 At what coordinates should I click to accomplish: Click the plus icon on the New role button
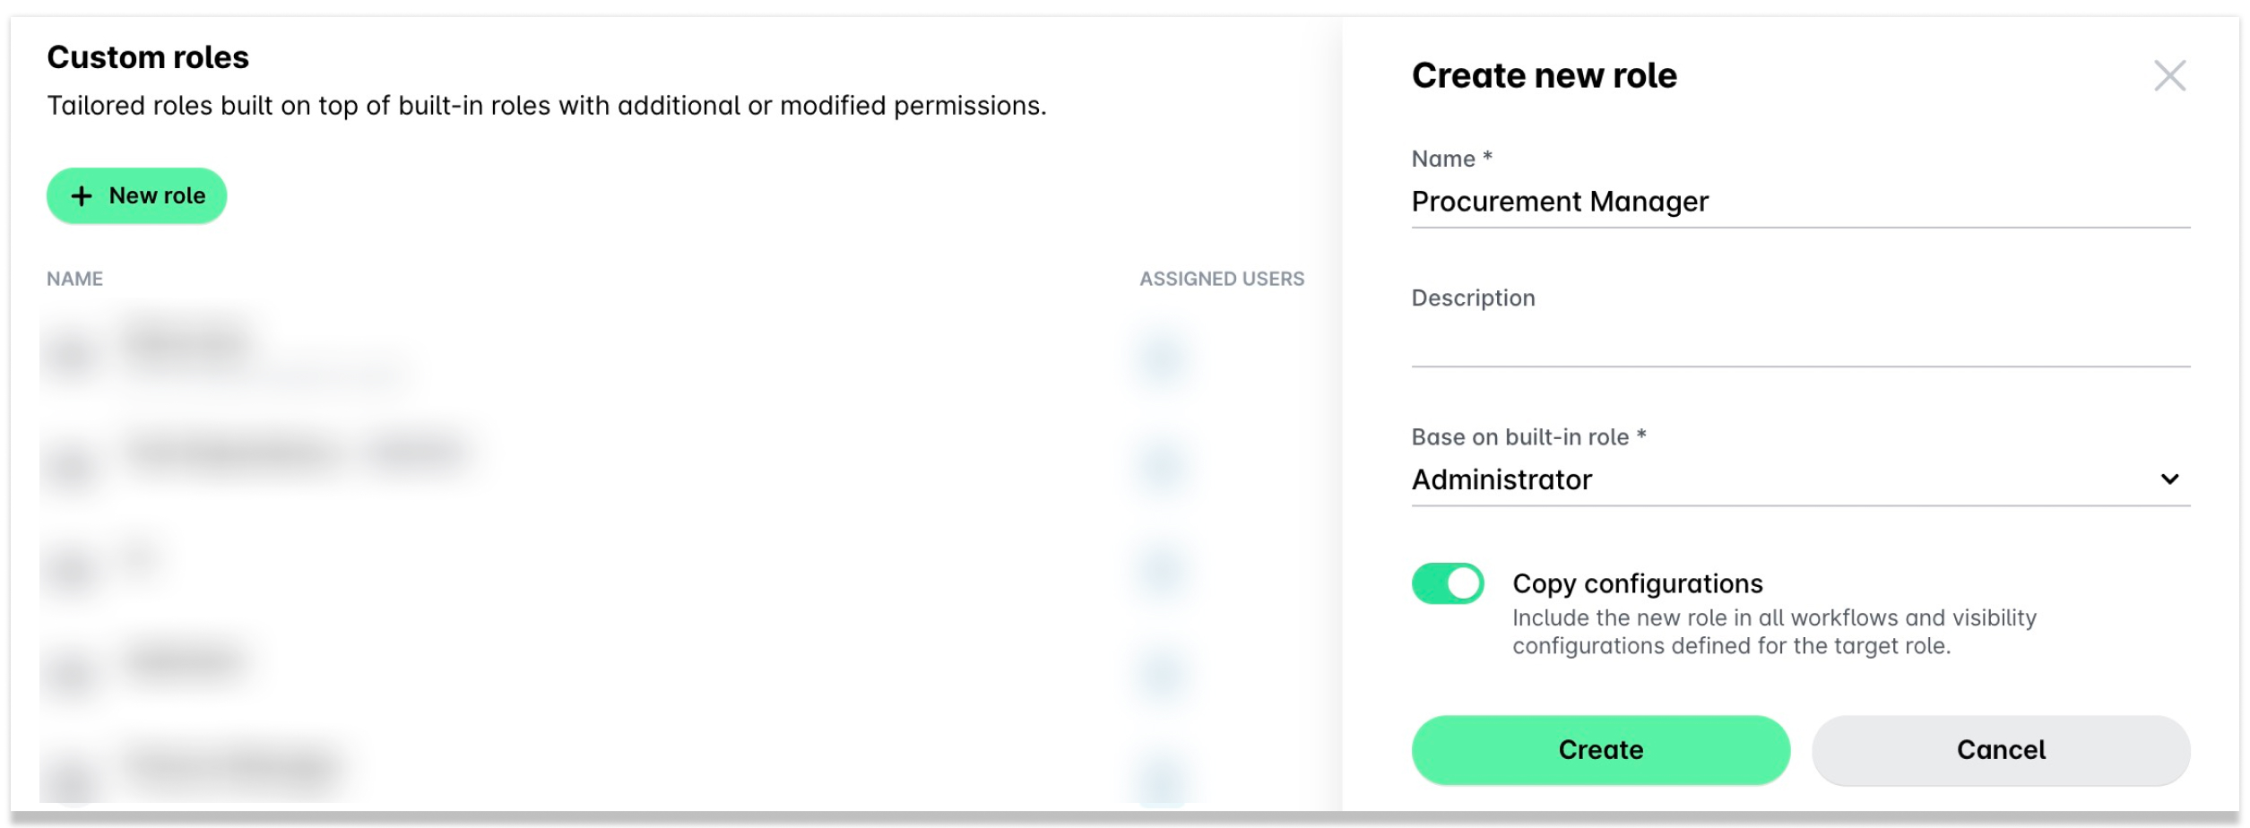(x=82, y=194)
